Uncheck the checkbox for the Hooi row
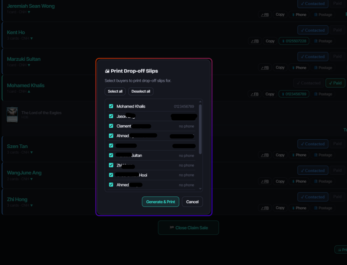This screenshot has height=265, width=347. click(111, 175)
